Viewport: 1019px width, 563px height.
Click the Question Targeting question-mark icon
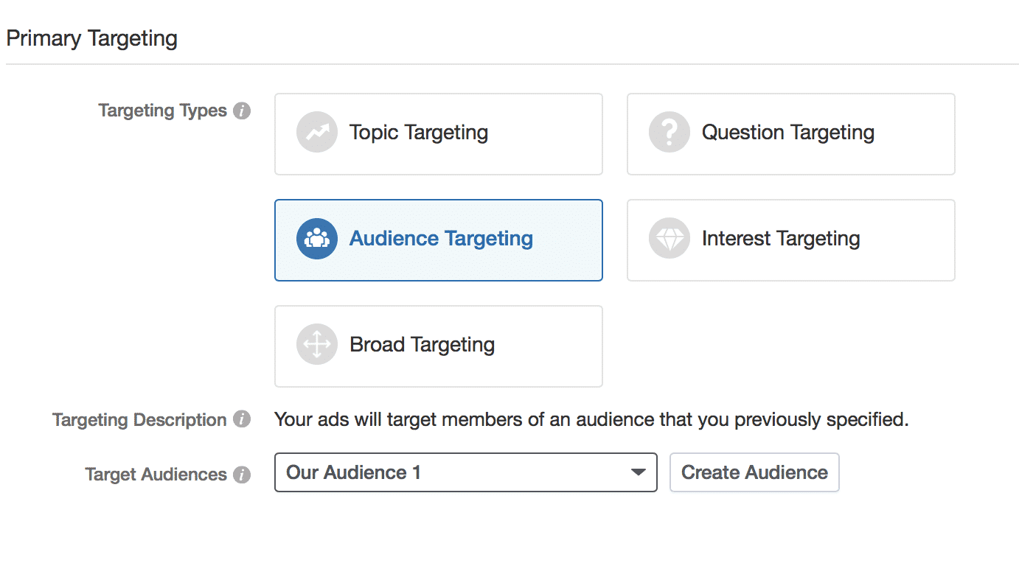click(670, 133)
